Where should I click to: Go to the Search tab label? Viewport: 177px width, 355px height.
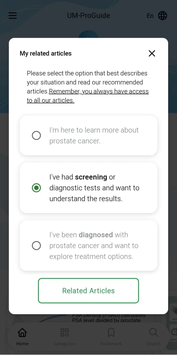coord(153,344)
